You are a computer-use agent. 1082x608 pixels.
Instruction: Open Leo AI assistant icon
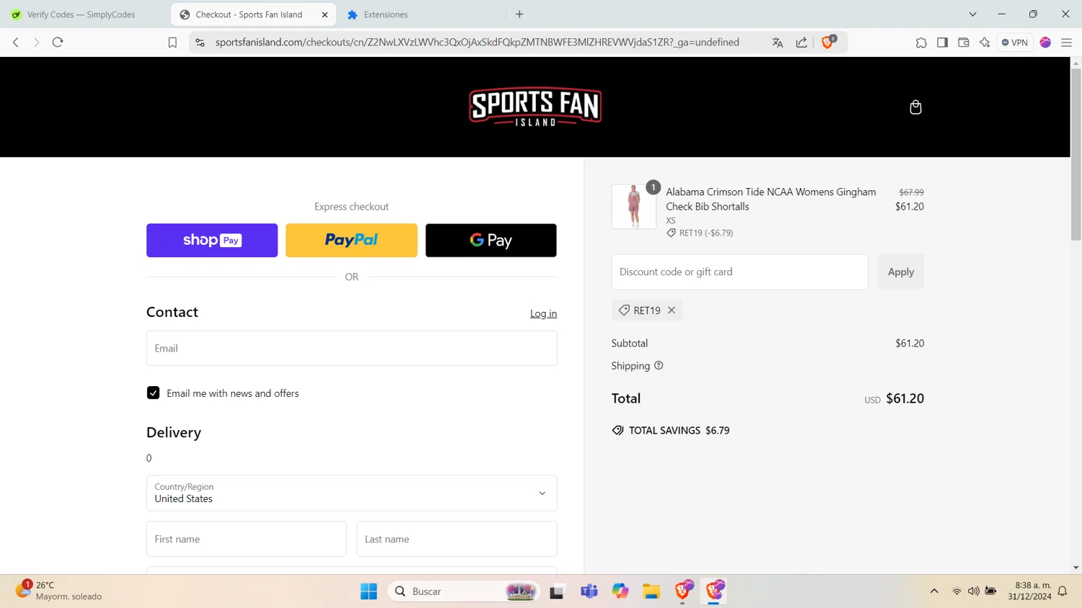[985, 43]
